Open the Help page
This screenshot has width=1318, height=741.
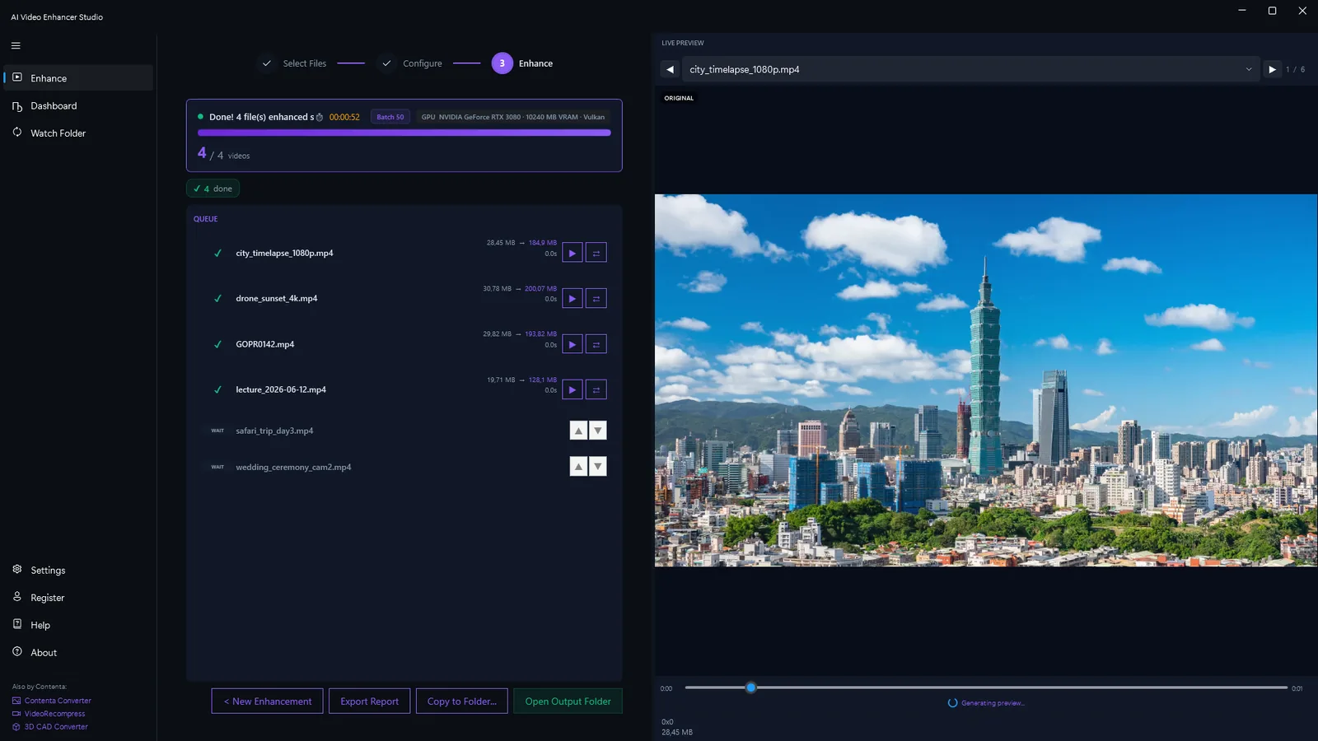pos(78,625)
